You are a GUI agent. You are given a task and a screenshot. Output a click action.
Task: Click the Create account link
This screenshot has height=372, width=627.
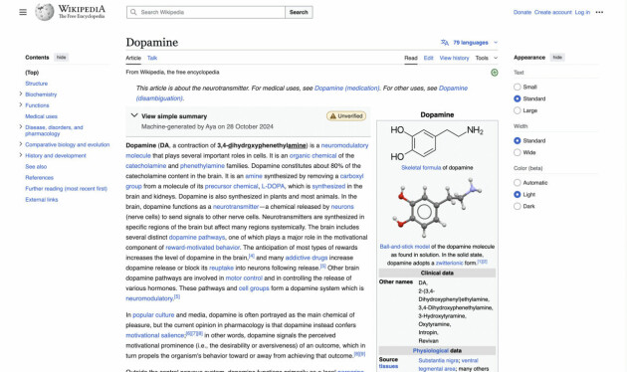point(553,12)
